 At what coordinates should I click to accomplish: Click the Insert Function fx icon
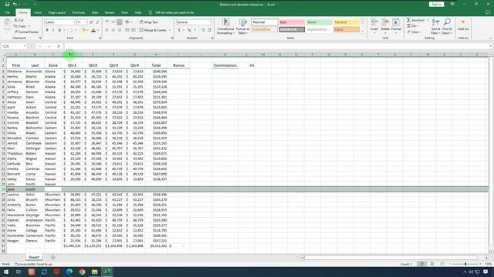point(59,46)
